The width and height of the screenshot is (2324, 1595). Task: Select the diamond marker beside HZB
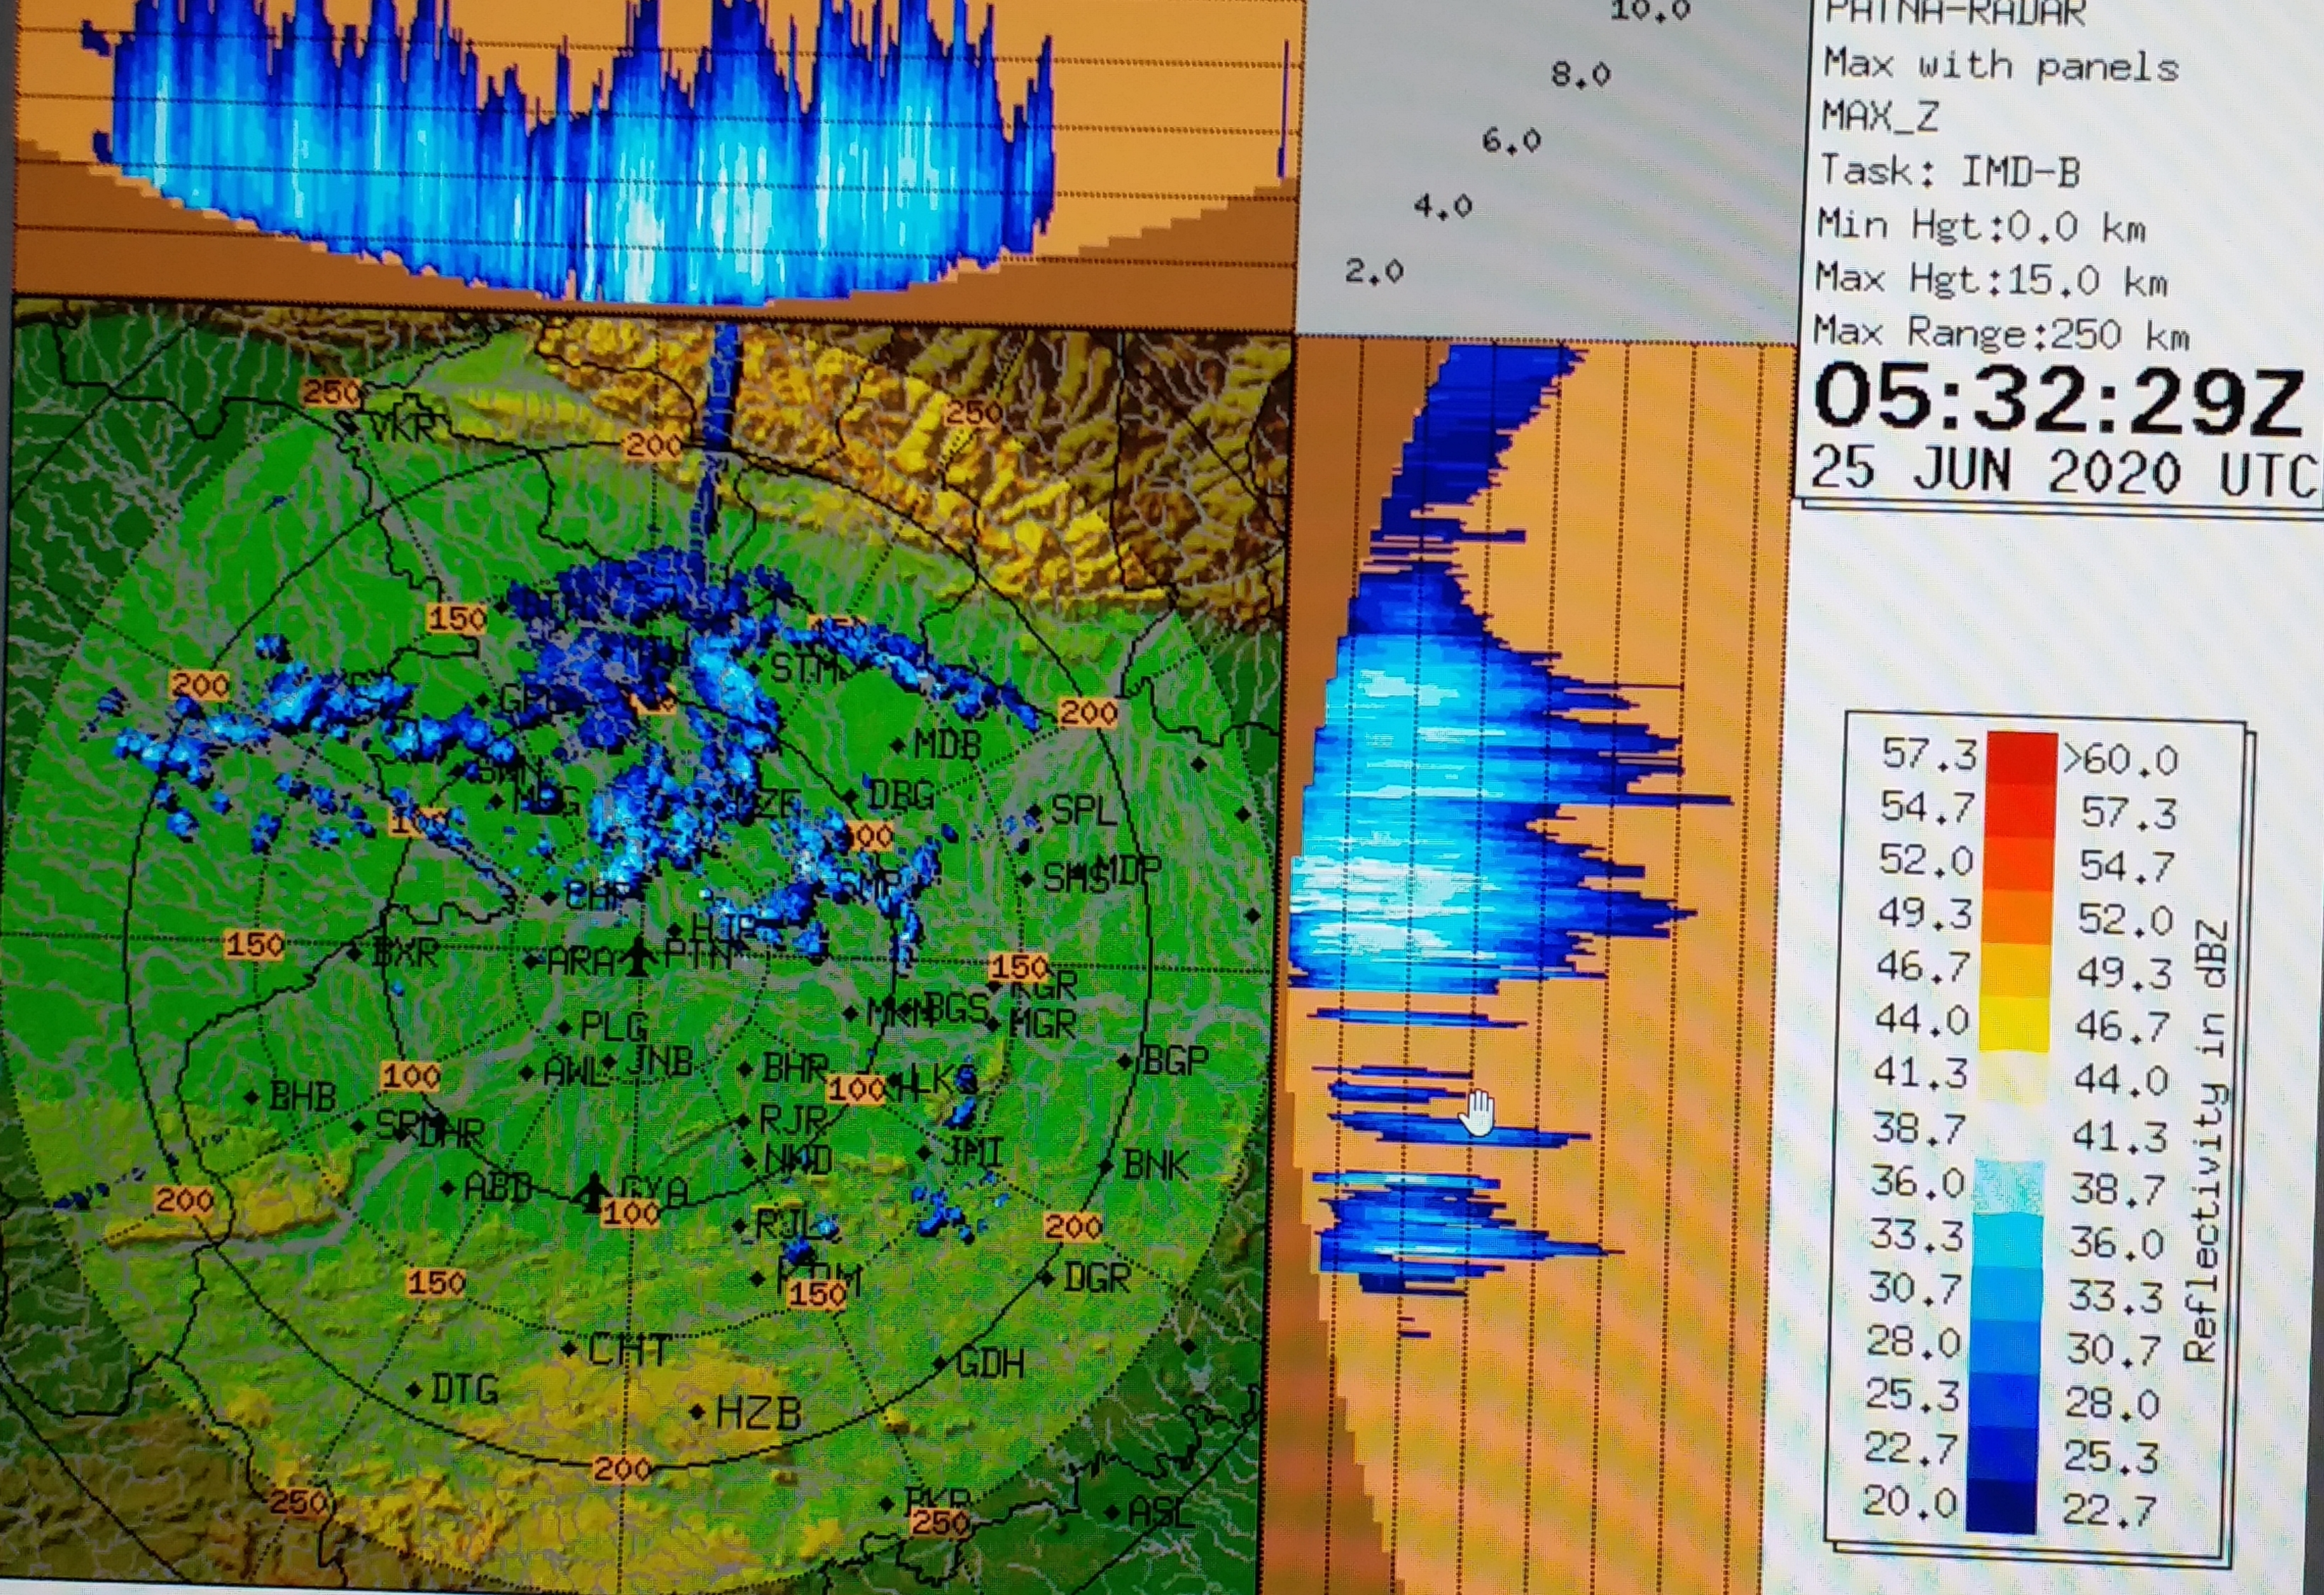pos(697,1412)
